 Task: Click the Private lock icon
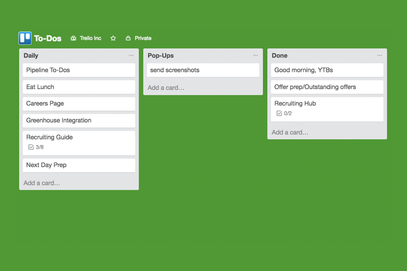128,38
